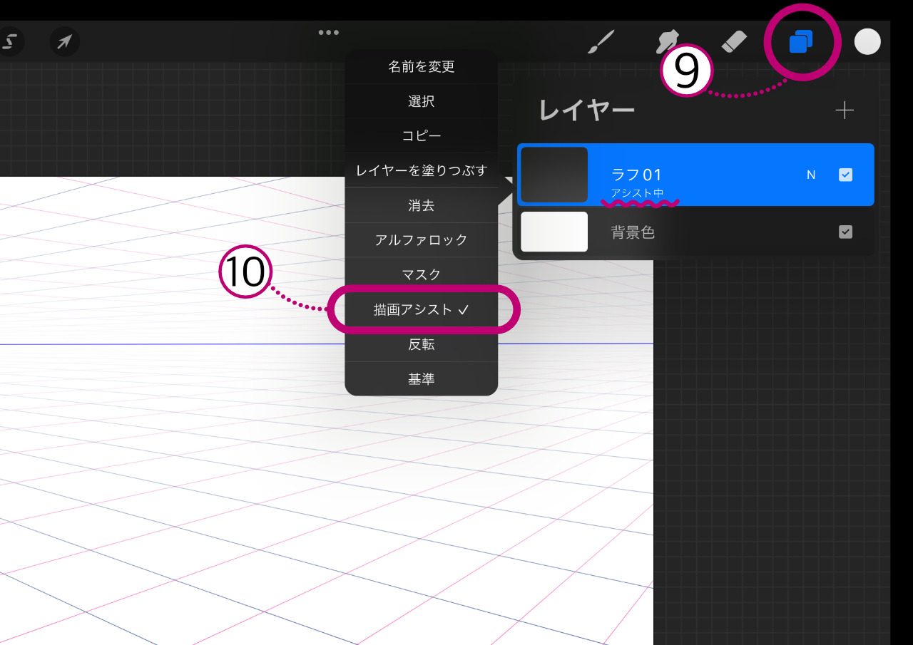
Task: Disable 描画アシスト in the layer menu
Action: 421,309
